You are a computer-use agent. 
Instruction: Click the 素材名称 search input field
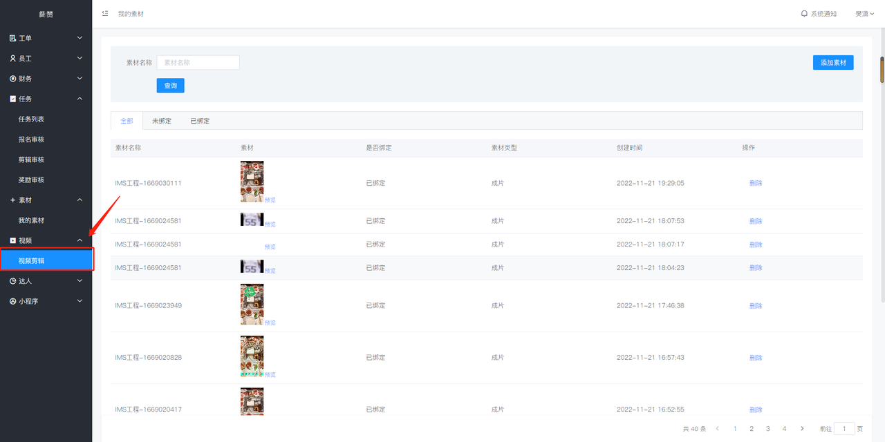(x=198, y=63)
